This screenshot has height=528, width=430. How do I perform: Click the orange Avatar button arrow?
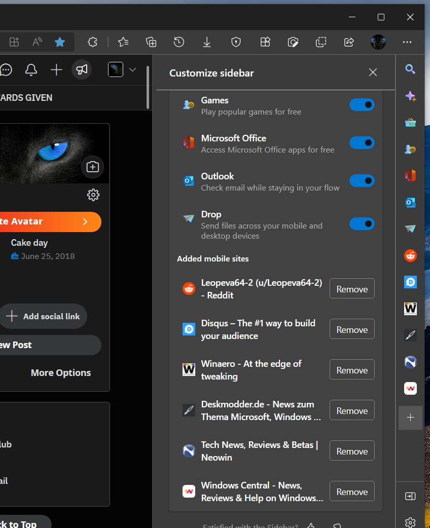coord(85,221)
